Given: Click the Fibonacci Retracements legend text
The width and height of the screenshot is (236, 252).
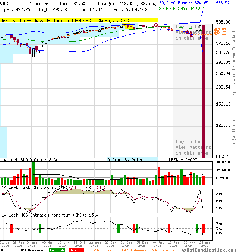Looking at the screenshot, I should 134,250.
